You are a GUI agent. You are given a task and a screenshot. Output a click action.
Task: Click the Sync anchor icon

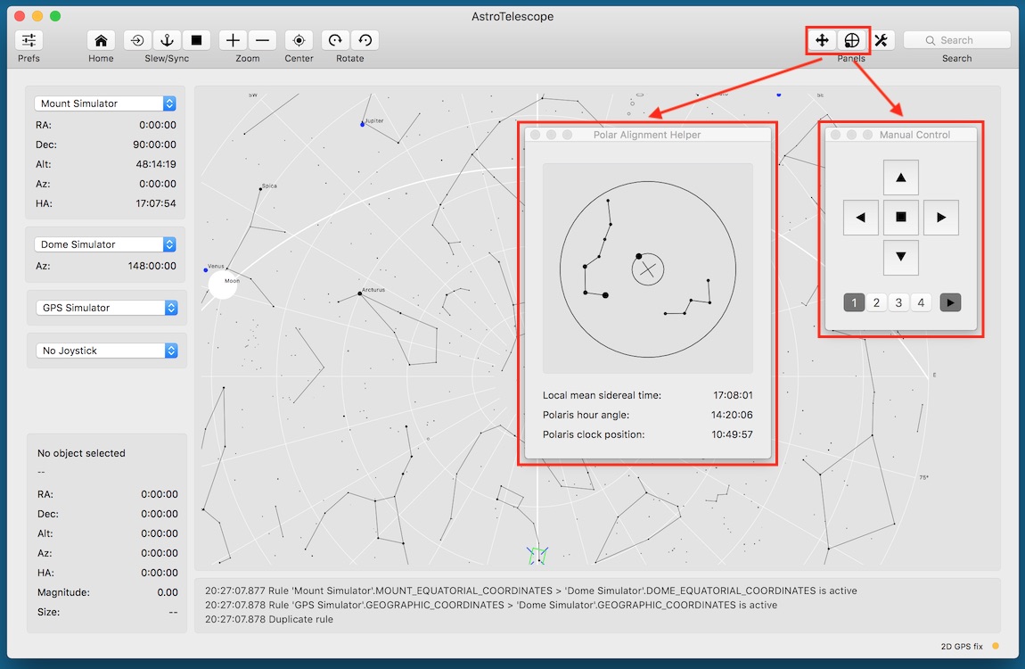[x=167, y=40]
